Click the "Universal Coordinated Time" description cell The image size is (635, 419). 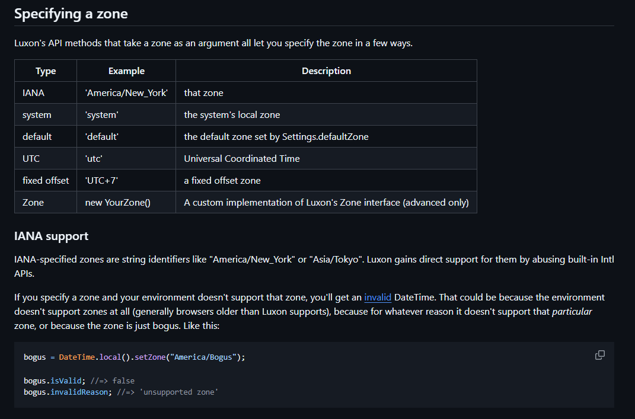pyautogui.click(x=242, y=159)
